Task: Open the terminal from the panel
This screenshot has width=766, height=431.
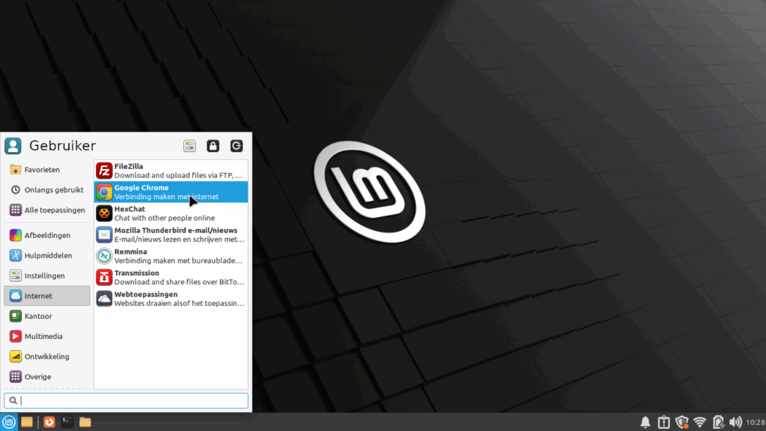Action: click(67, 422)
